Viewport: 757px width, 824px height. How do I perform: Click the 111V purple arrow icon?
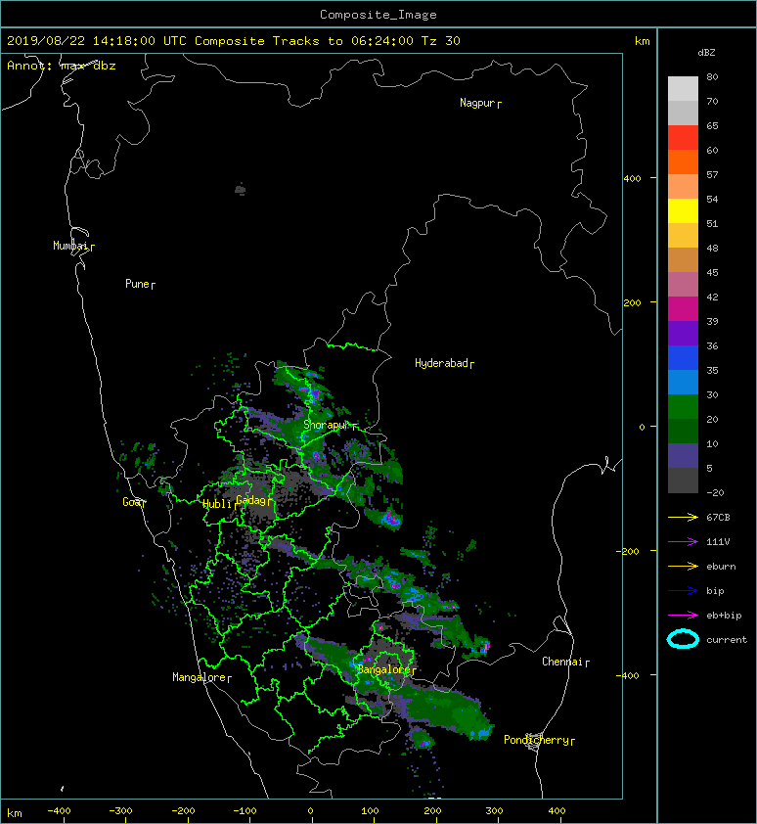683,542
